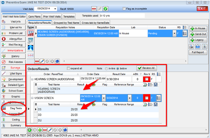
Task: Check Rev'd box for VISION SCREEN row
Action: [147, 98]
